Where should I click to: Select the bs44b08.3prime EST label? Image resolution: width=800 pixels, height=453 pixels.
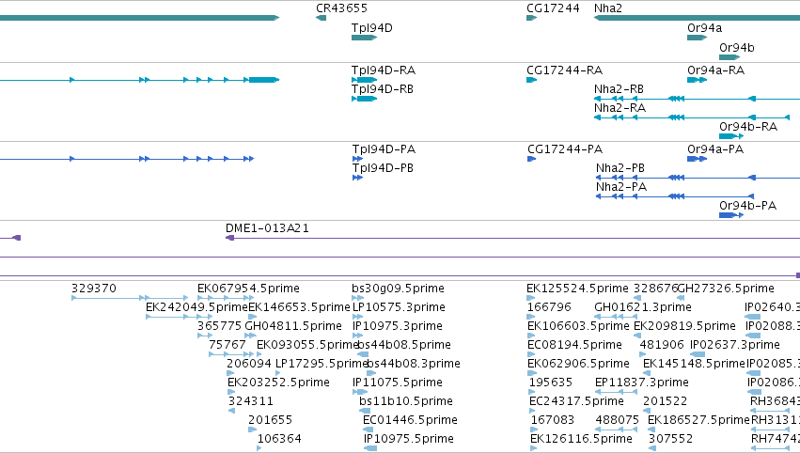(414, 365)
